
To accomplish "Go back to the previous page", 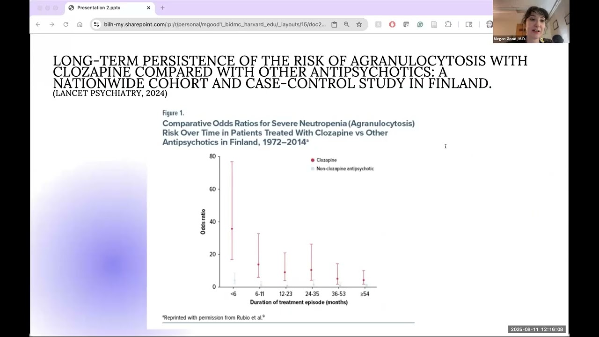I will pyautogui.click(x=38, y=24).
